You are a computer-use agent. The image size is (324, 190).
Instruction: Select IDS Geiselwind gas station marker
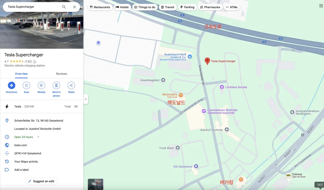[x=196, y=166]
